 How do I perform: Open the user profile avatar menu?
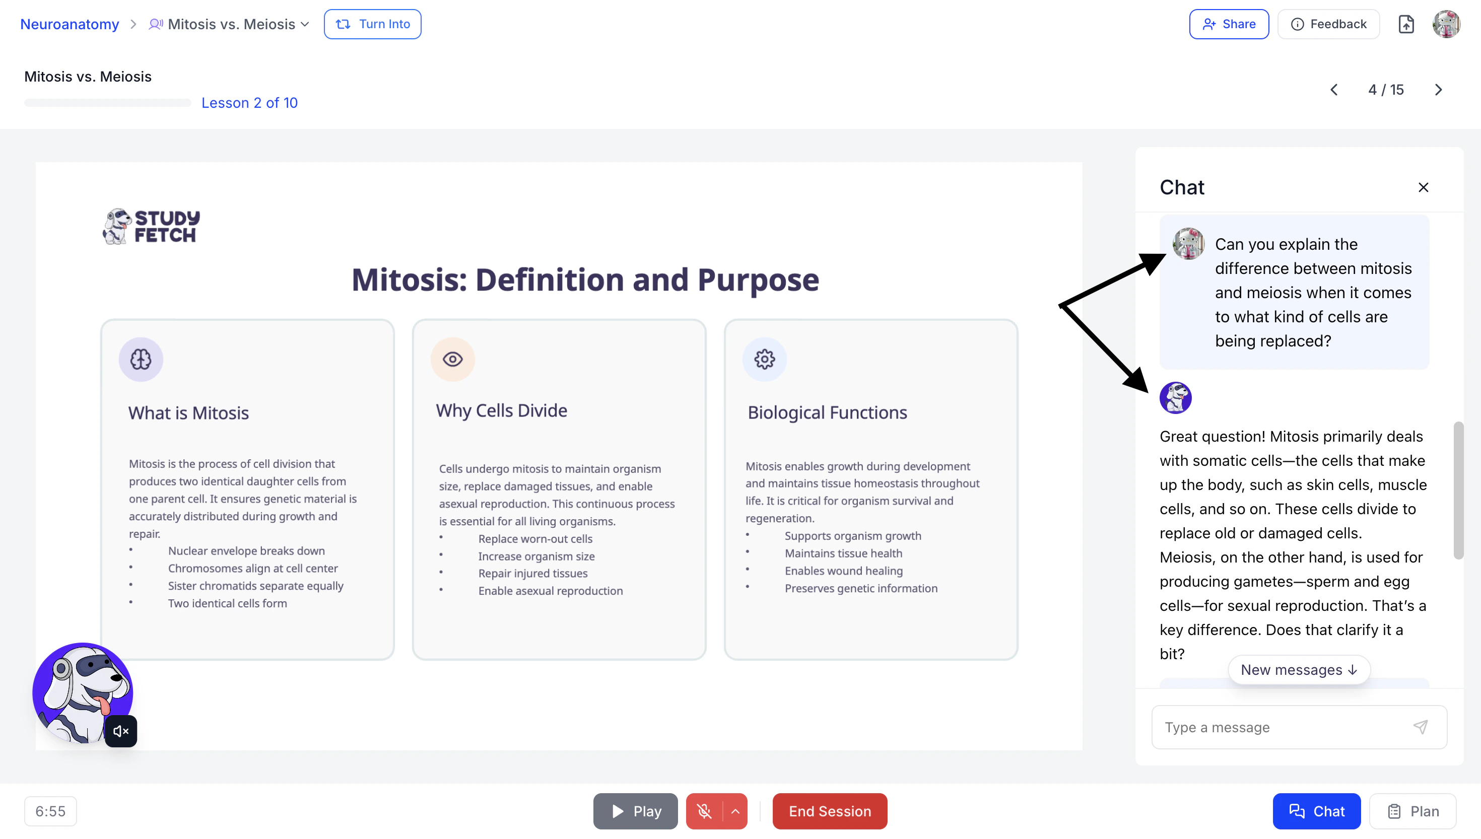1446,24
